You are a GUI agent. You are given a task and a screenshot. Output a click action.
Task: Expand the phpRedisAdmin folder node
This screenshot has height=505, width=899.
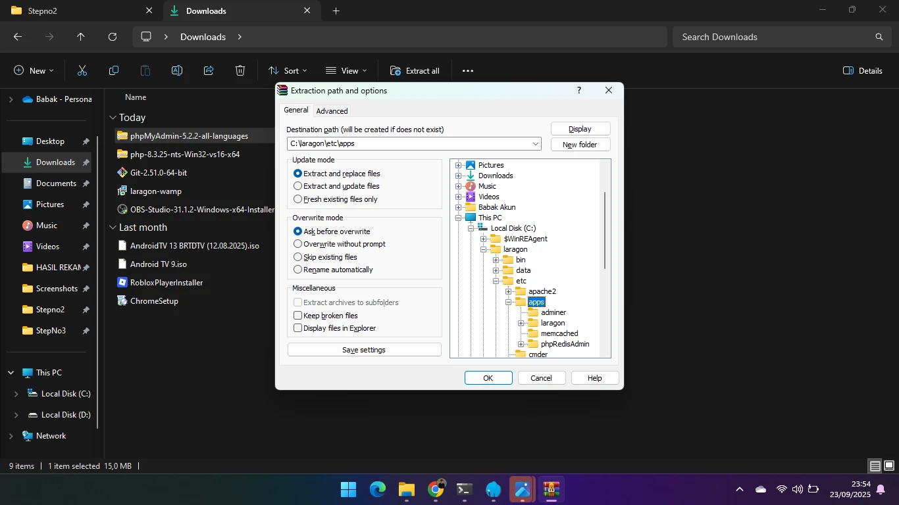point(521,344)
